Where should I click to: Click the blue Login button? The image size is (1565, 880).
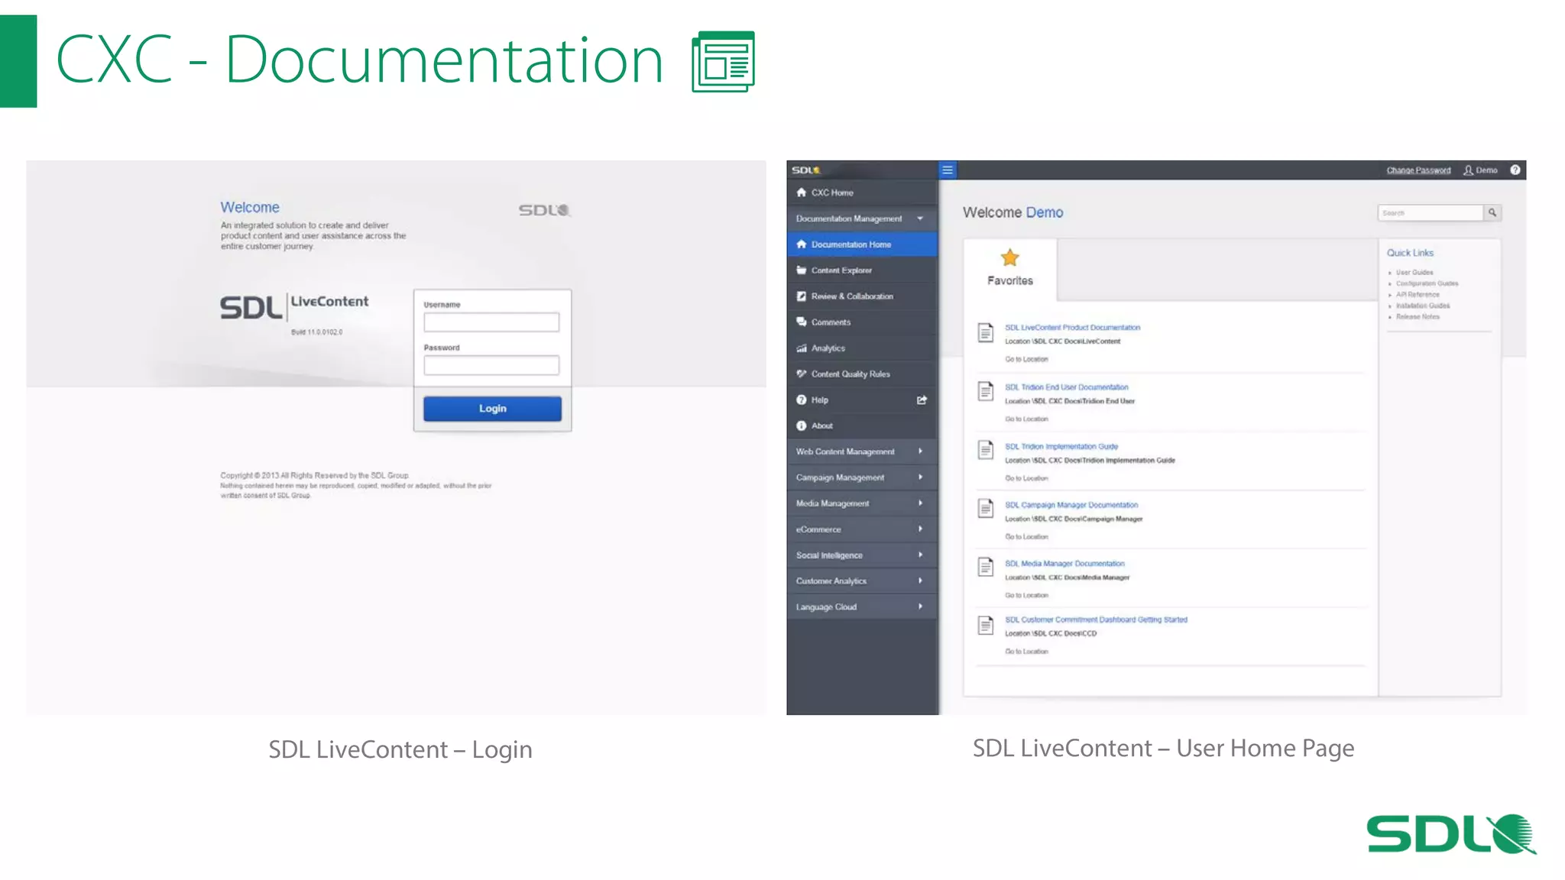pyautogui.click(x=492, y=409)
